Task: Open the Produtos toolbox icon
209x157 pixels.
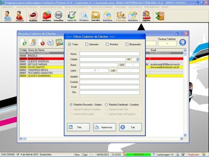Action: (47, 16)
